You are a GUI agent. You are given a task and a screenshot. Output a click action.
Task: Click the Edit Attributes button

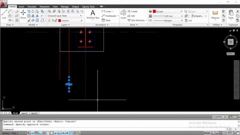[136, 20]
